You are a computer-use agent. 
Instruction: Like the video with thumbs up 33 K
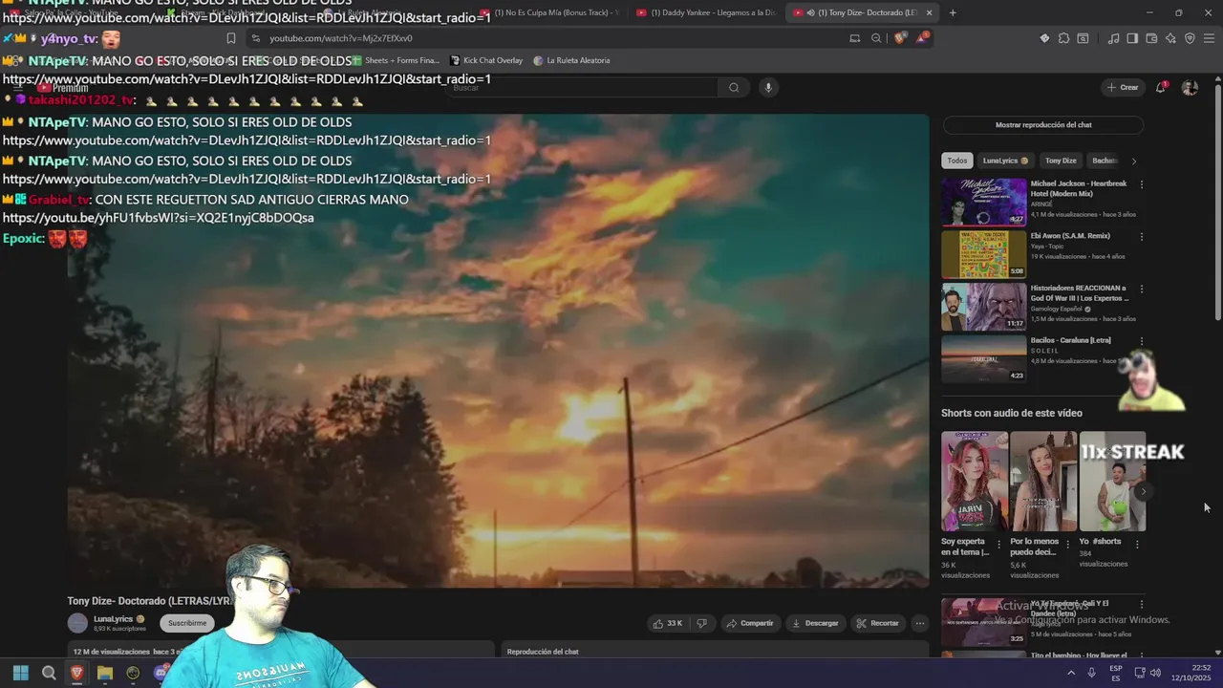668,623
